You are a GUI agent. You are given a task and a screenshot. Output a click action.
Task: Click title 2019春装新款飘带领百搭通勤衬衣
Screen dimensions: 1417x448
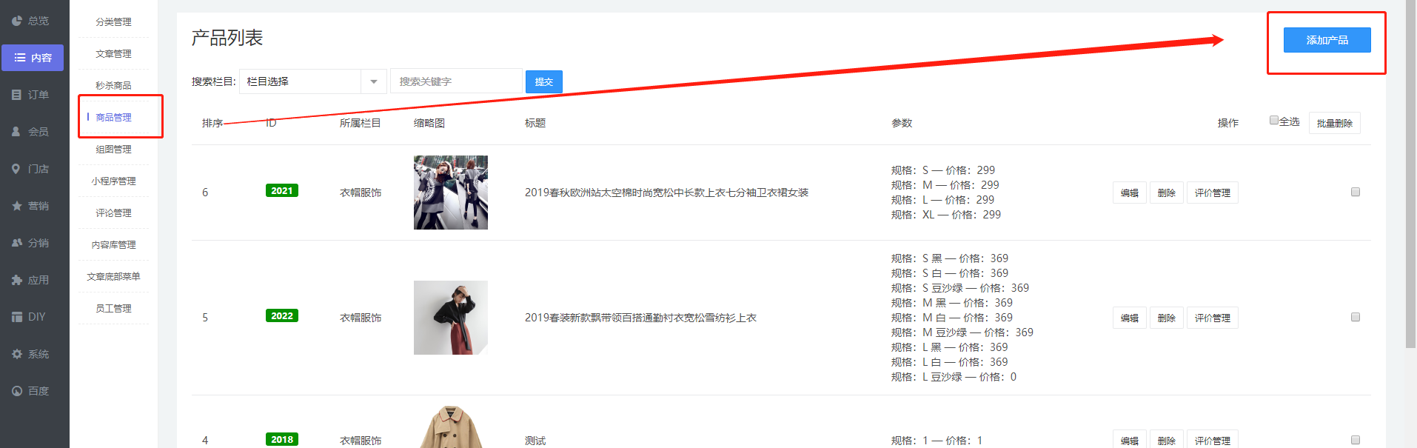[640, 318]
